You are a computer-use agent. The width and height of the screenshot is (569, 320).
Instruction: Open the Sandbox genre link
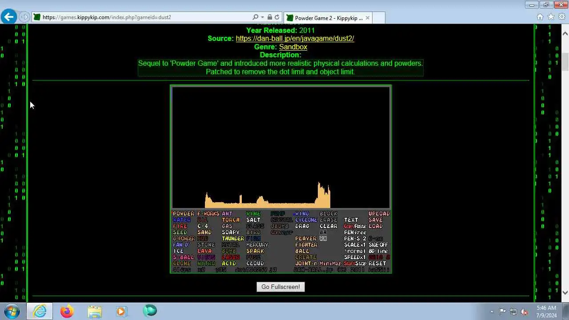(293, 47)
